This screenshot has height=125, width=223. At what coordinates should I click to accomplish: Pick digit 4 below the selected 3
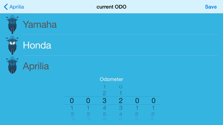point(104,108)
